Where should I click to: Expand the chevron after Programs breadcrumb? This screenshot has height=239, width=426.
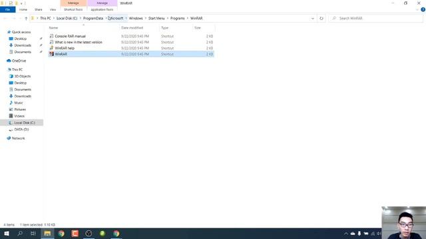point(188,19)
